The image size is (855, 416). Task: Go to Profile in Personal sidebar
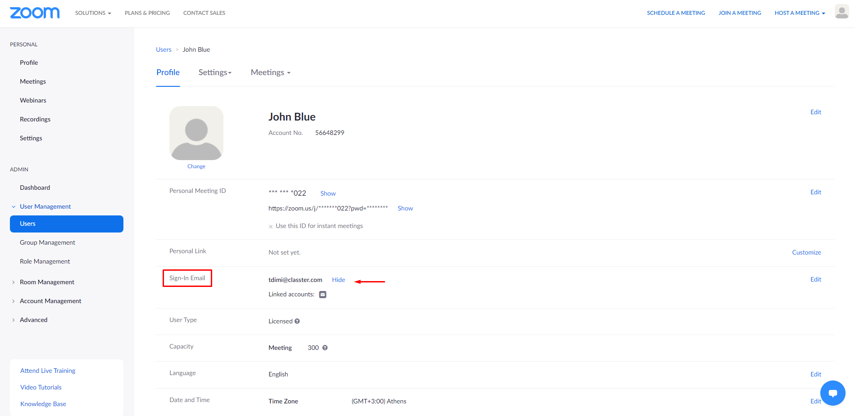point(29,63)
